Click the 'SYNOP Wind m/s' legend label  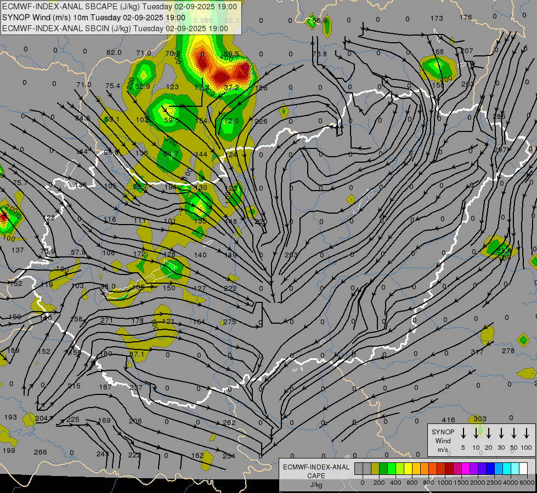click(x=443, y=440)
